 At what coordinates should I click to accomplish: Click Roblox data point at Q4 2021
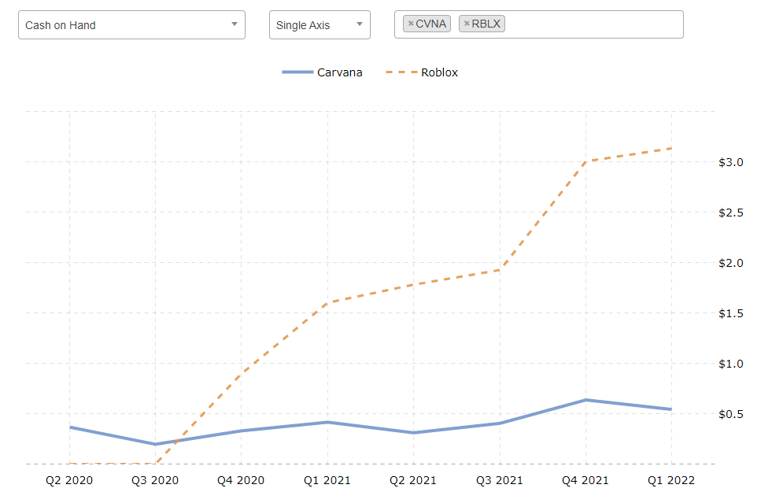click(586, 161)
